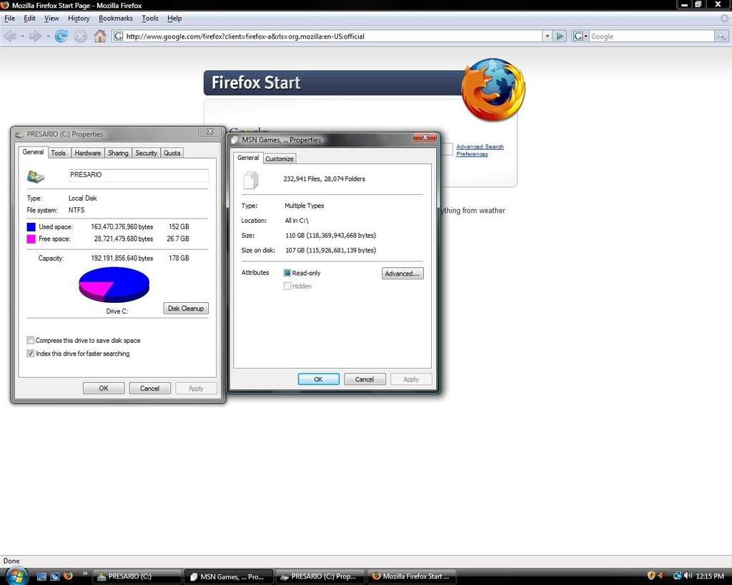732x585 pixels.
Task: Click the taskbar clock showing 12:15 PM
Action: tap(710, 576)
